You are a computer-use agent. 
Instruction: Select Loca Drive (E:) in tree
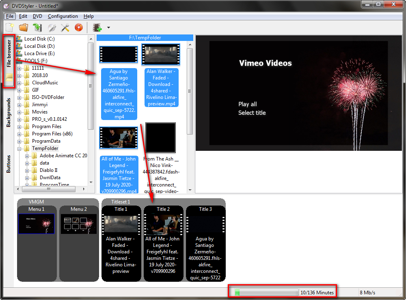pos(39,53)
